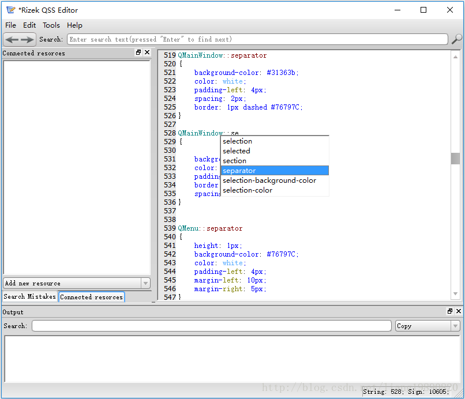Float the Output panel
This screenshot has width=465, height=399.
point(450,311)
